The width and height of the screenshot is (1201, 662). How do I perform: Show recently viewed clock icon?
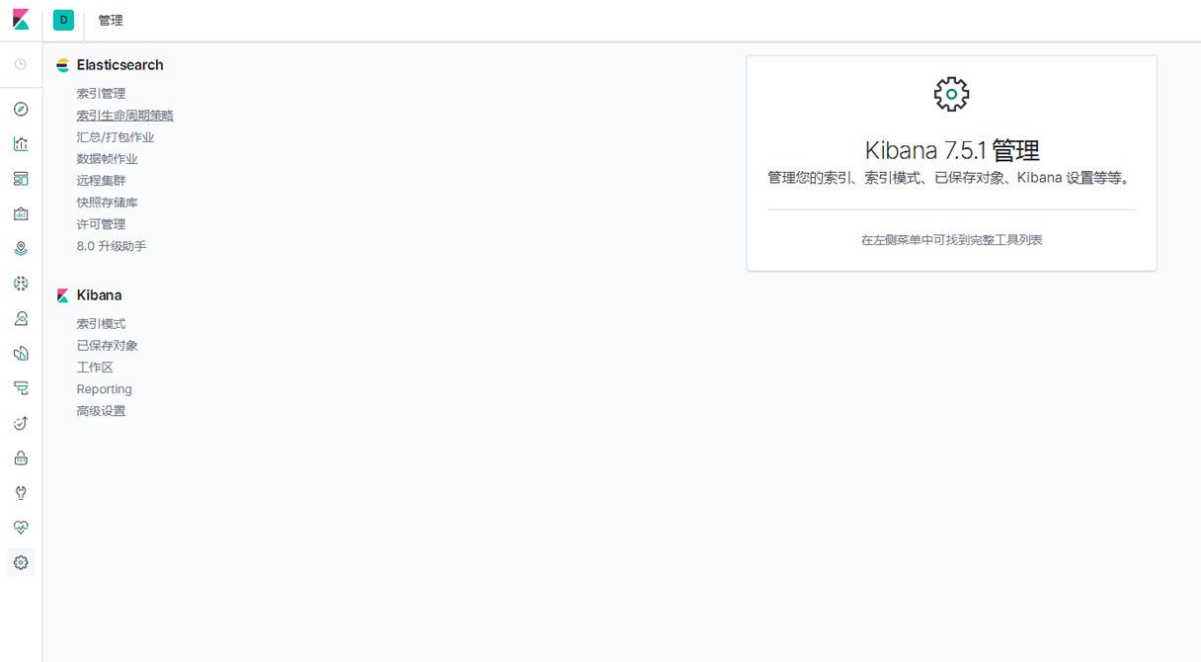coord(21,64)
